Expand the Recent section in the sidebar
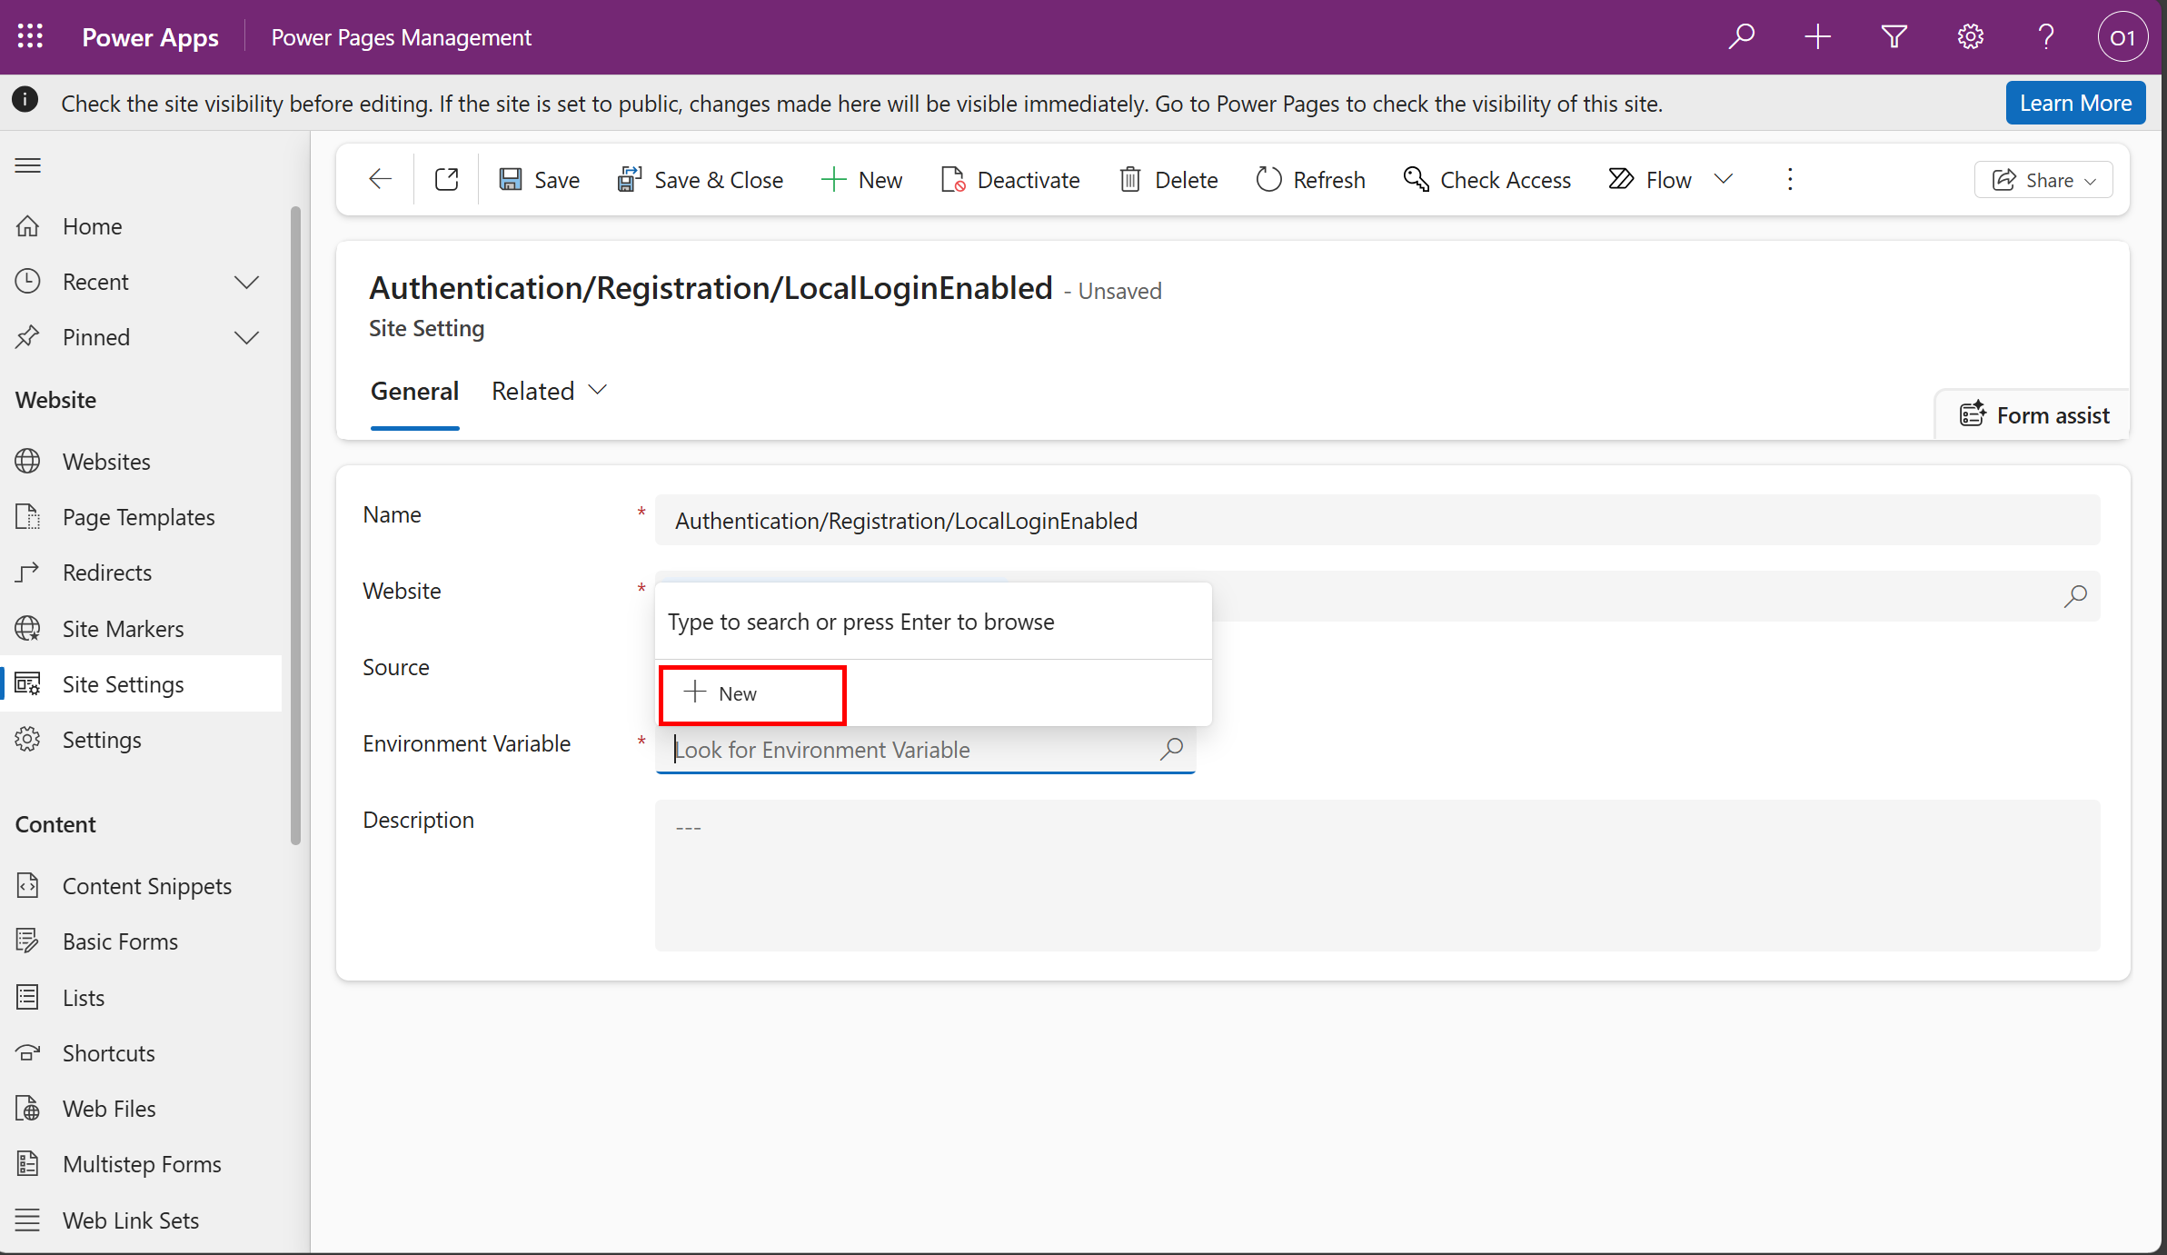The image size is (2167, 1255). pyautogui.click(x=246, y=282)
